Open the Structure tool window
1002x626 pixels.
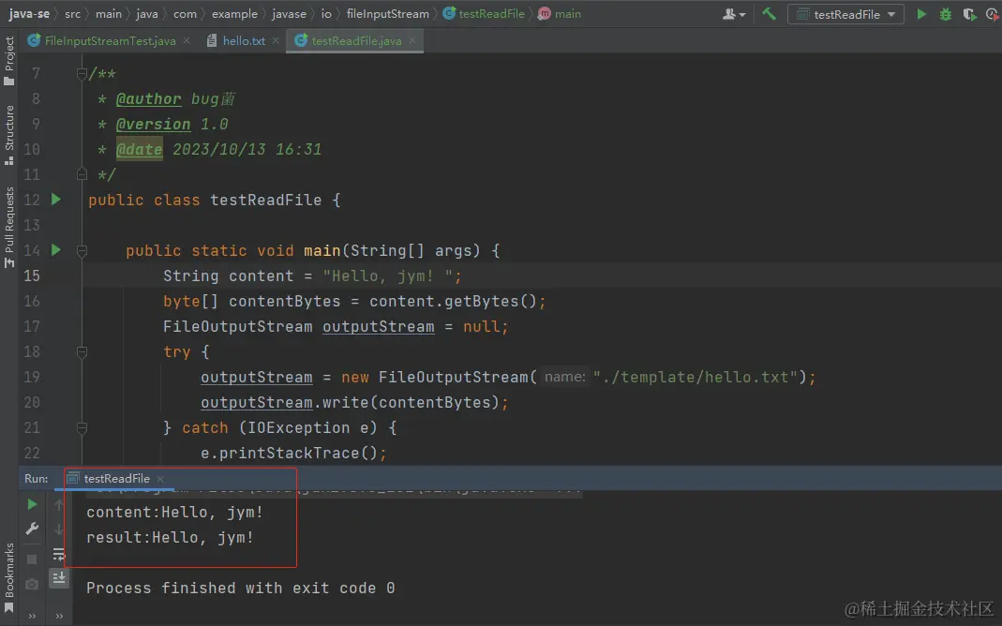pos(9,134)
